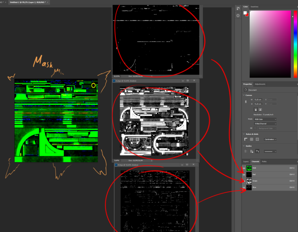
Task: Click the link dimensions chain icon
Action: (245, 101)
